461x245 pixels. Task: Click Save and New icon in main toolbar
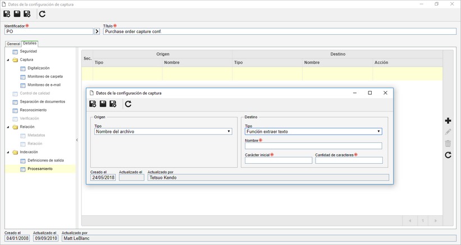tap(7, 14)
